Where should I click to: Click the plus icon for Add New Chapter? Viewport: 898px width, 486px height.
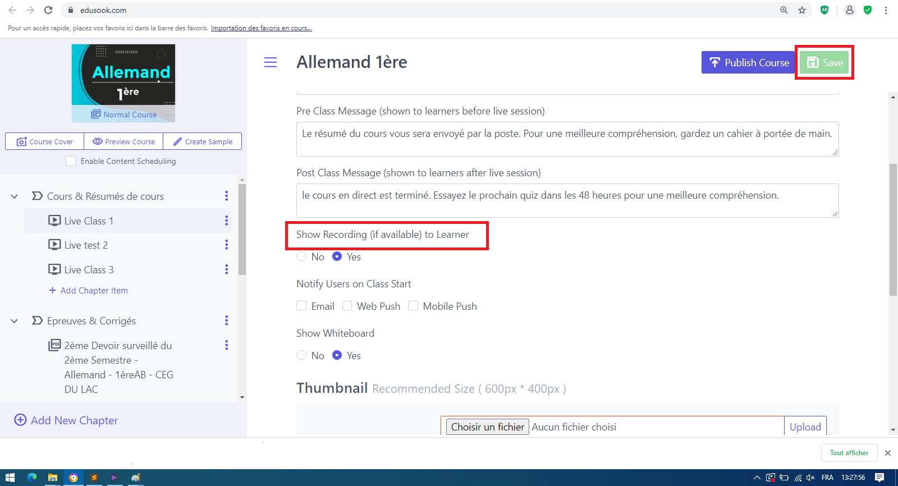pos(20,420)
